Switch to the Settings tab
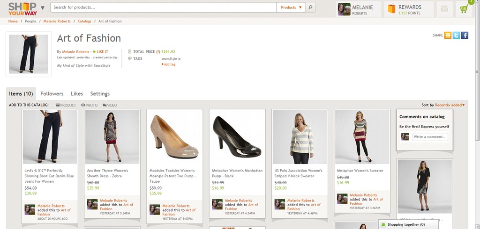The width and height of the screenshot is (480, 229). click(100, 94)
